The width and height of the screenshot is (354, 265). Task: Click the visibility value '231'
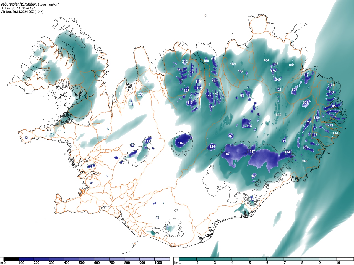[x=294, y=89]
